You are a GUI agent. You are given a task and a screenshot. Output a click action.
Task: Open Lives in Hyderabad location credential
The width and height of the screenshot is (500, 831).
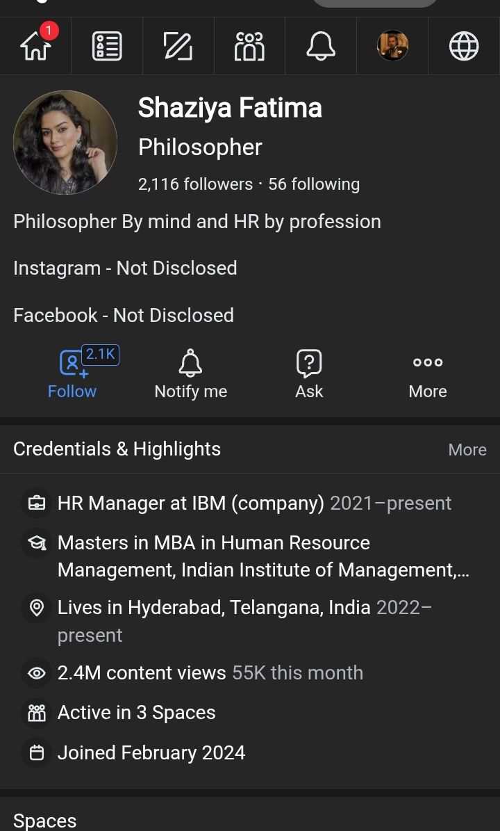[x=214, y=608]
